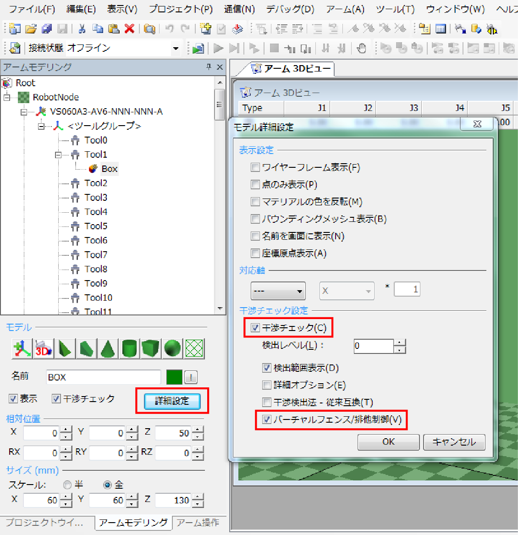Click the scissors cut icon in toolbar
This screenshot has height=535, width=518.
pyautogui.click(x=82, y=29)
